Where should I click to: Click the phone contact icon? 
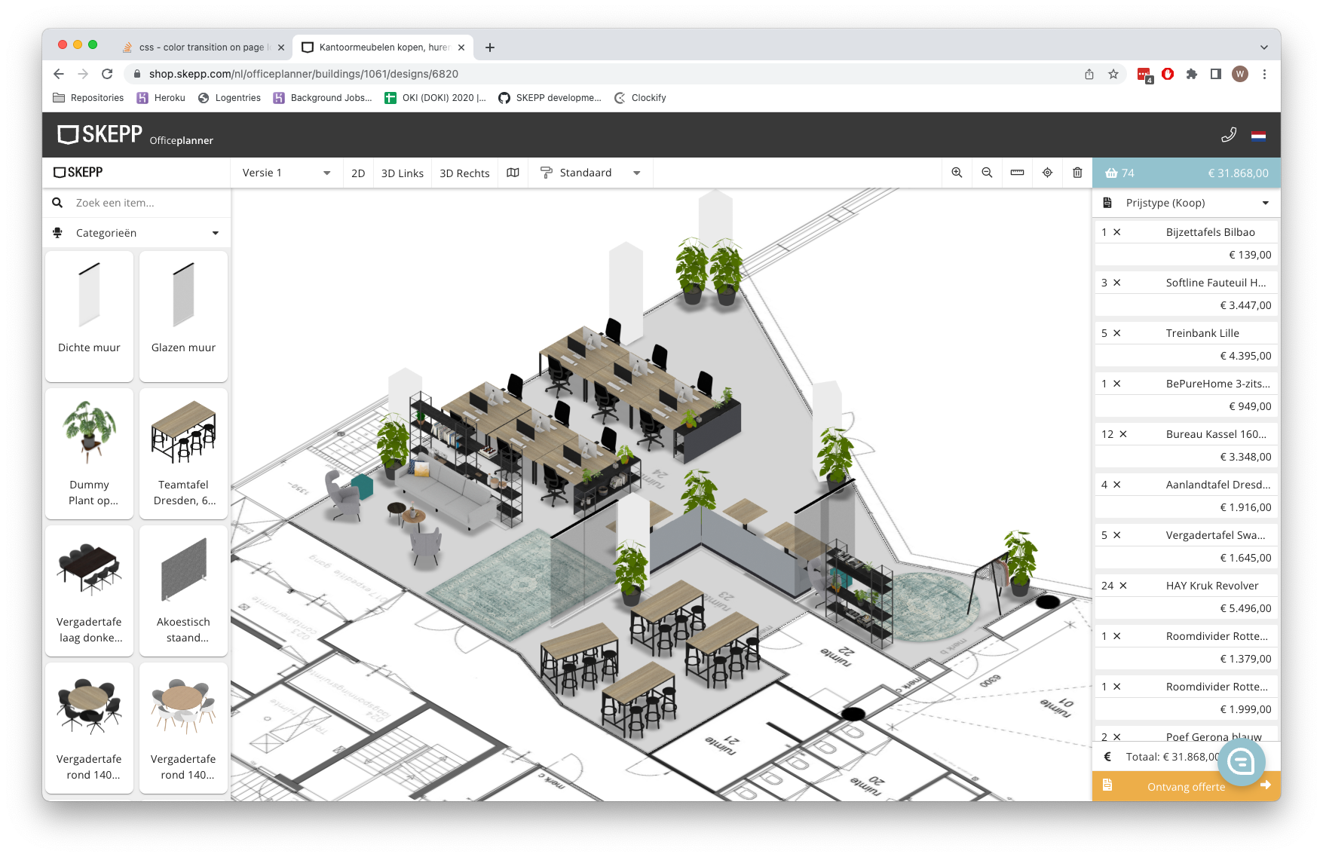[1228, 135]
